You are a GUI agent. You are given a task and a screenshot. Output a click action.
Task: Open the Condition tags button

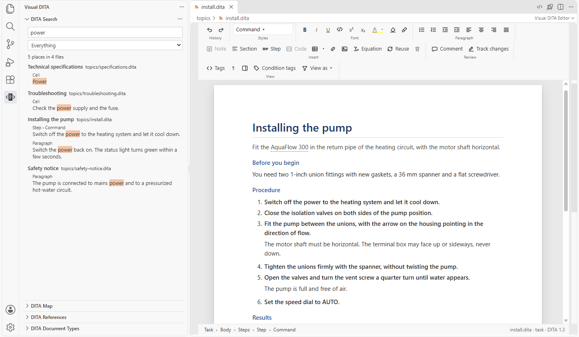275,68
